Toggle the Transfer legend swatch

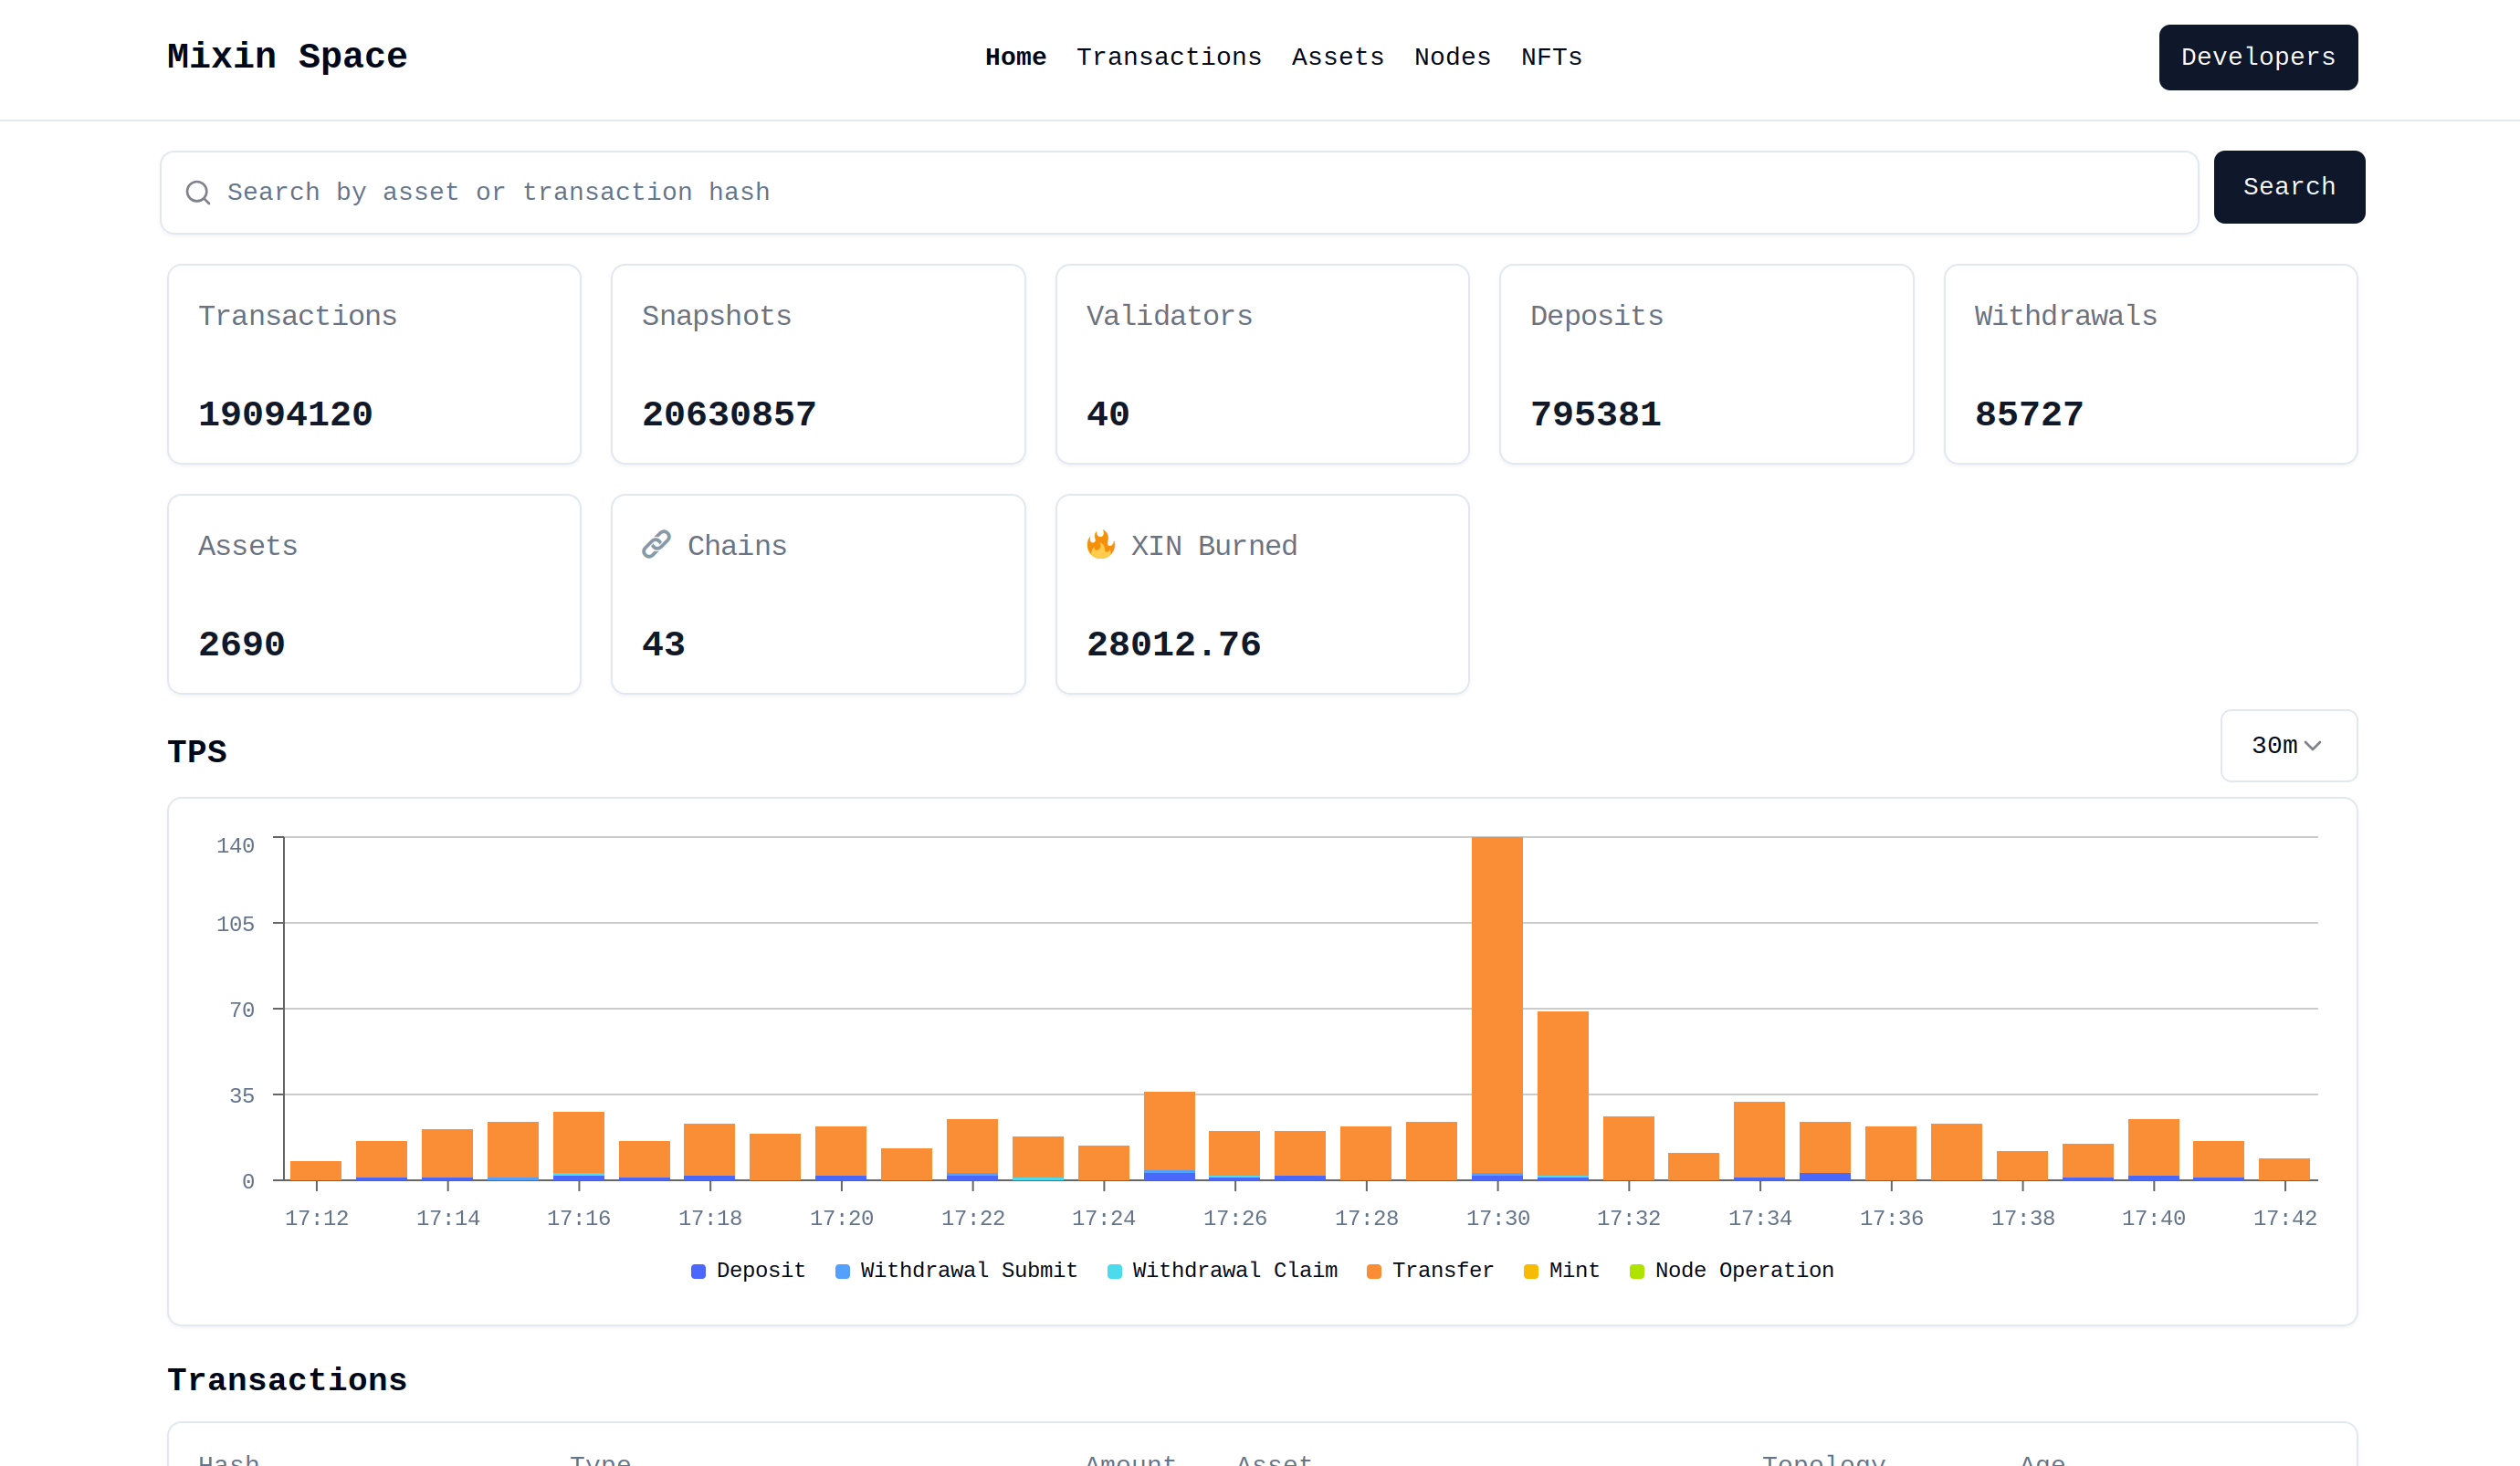coord(1374,1271)
